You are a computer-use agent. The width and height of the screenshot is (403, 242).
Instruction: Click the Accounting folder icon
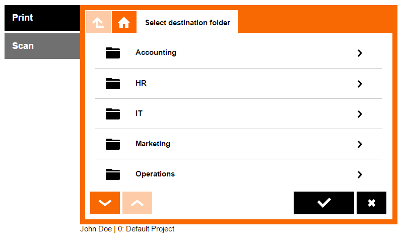(x=113, y=53)
